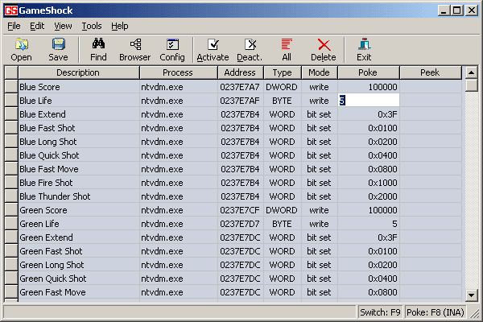This screenshot has height=322, width=483.
Task: Open the Tools menu
Action: [92, 27]
